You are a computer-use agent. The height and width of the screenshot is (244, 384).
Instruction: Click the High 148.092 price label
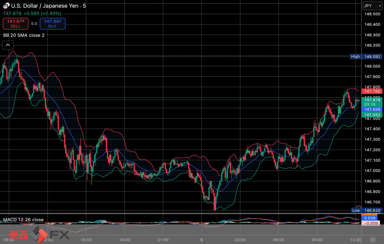(x=366, y=57)
